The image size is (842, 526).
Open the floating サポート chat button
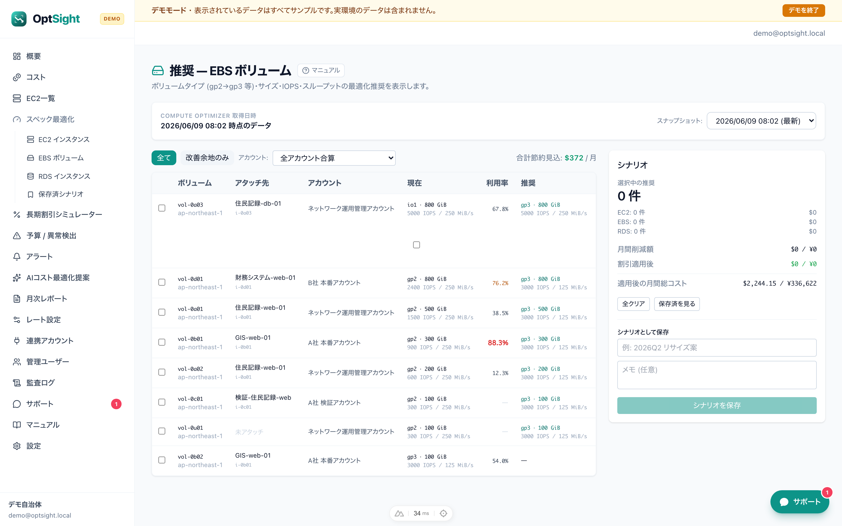(800, 502)
